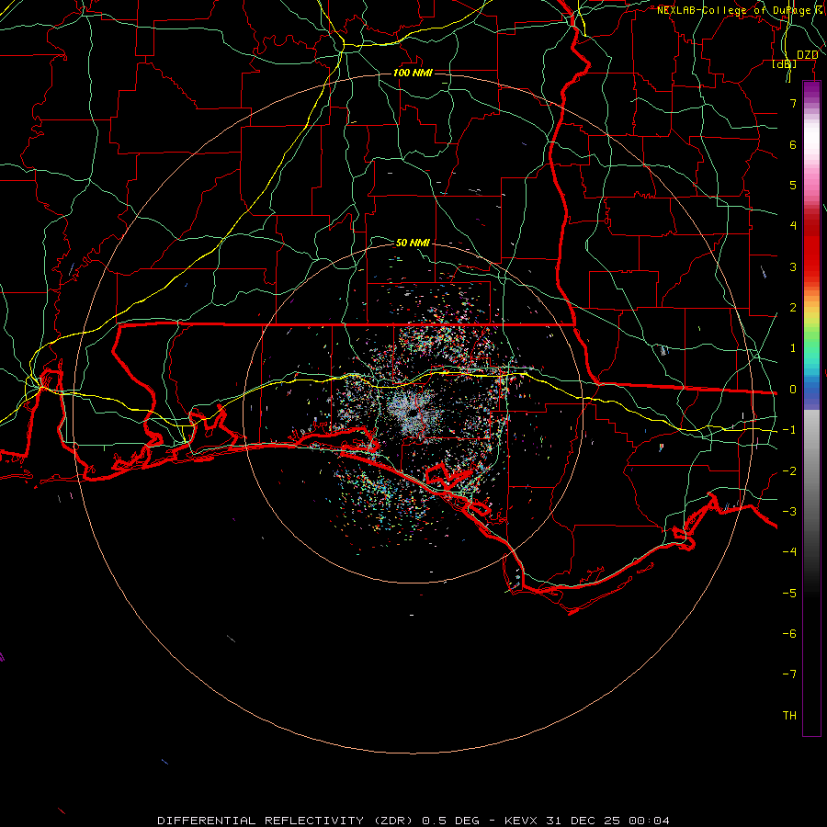Click the "-1" value on the scale
This screenshot has height=827, width=827.
pos(789,430)
